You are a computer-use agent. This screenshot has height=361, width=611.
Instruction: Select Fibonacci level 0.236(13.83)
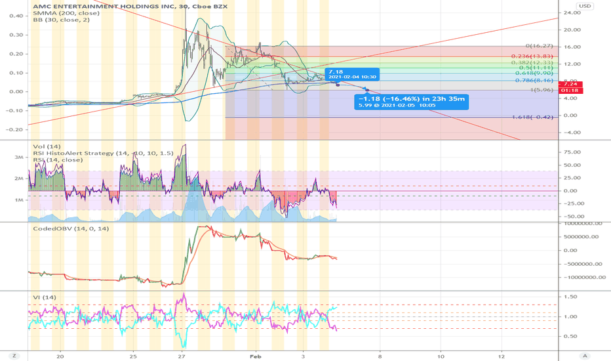coord(532,56)
